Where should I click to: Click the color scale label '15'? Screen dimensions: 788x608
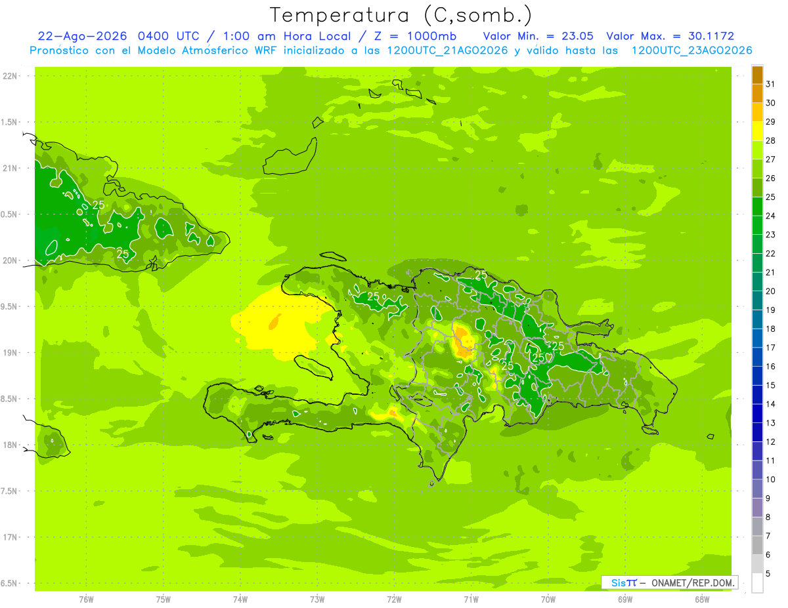[771, 385]
